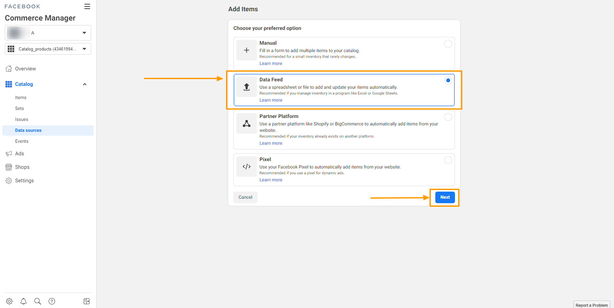Click the Commerce Manager title
Screen dimensions: 614x308
point(40,18)
